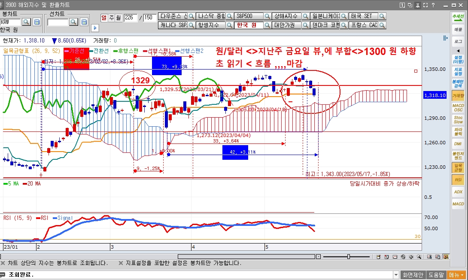Toggle the pin window icon
The image size is (468, 280).
418,5
